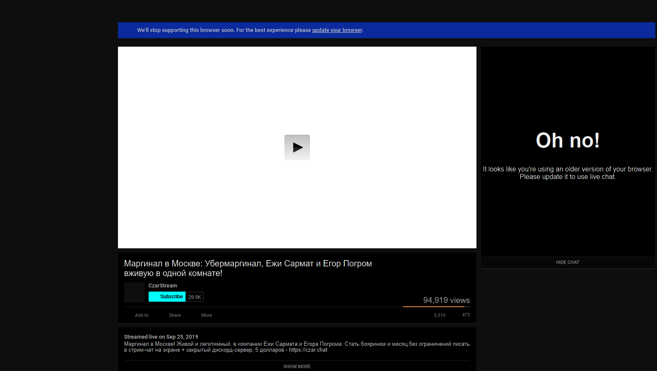Play the video with the center button
This screenshot has width=657, height=371.
[297, 147]
